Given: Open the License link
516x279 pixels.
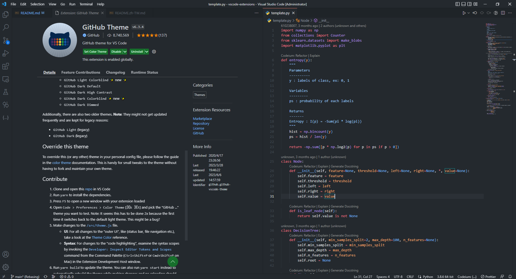Looking at the screenshot, I should [199, 128].
